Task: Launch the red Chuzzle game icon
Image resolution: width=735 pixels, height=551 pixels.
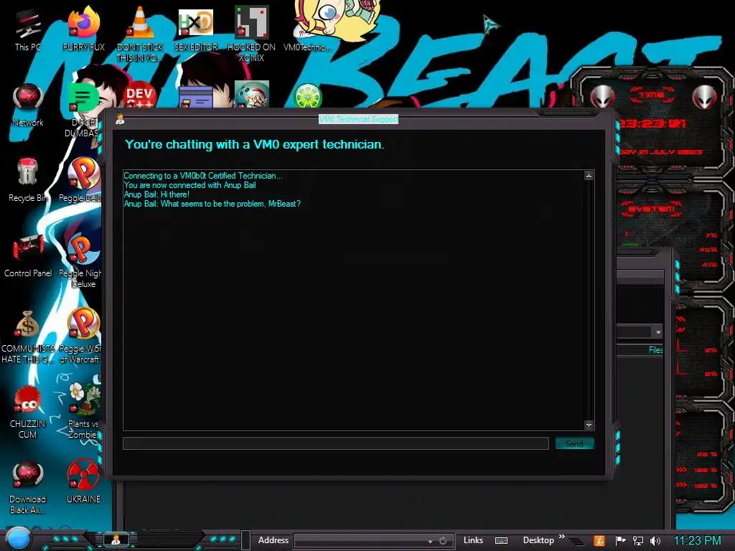Action: pos(28,412)
